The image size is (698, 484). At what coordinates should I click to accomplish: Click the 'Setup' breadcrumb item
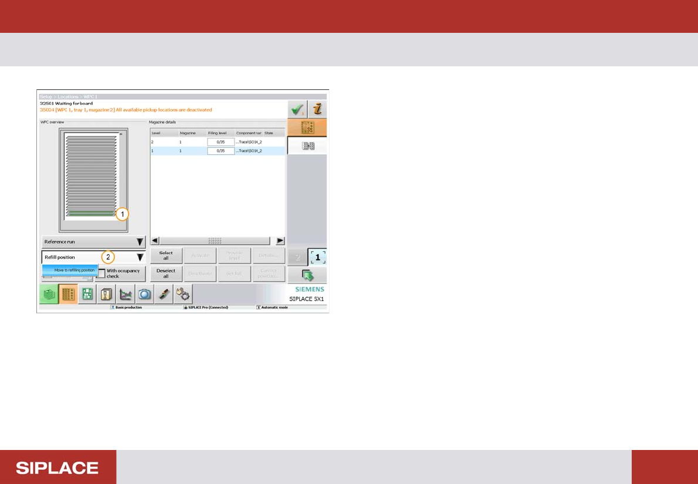46,97
